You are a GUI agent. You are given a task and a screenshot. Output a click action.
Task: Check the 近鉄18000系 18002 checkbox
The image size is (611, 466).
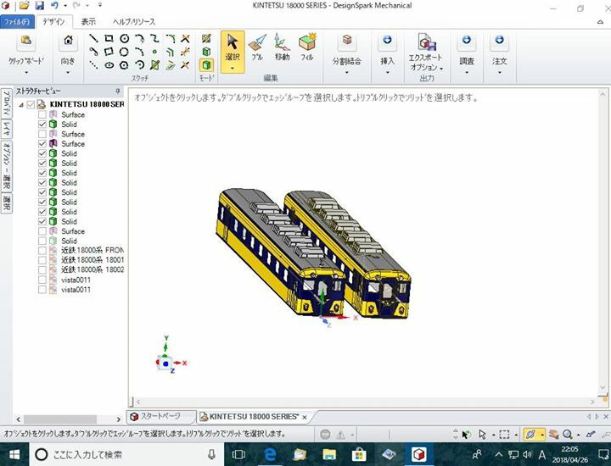click(x=42, y=269)
